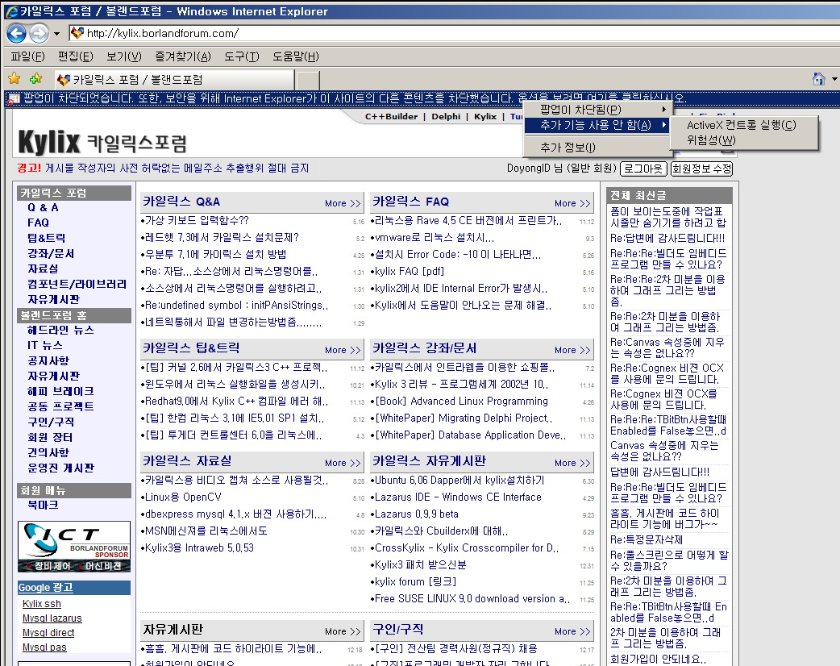
Task: Click the 로그아웃 button
Action: coord(642,169)
